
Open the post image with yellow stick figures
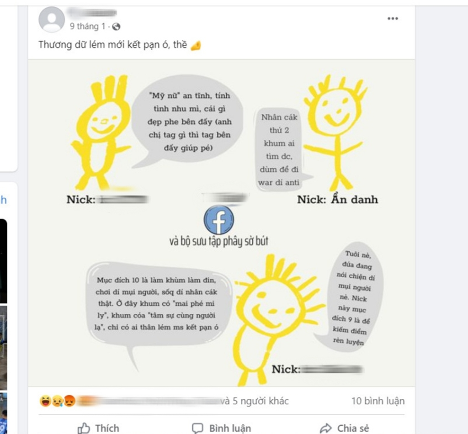221,223
